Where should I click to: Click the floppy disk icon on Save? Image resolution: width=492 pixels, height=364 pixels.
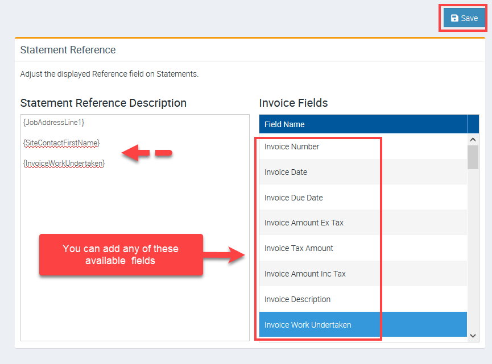tap(454, 18)
